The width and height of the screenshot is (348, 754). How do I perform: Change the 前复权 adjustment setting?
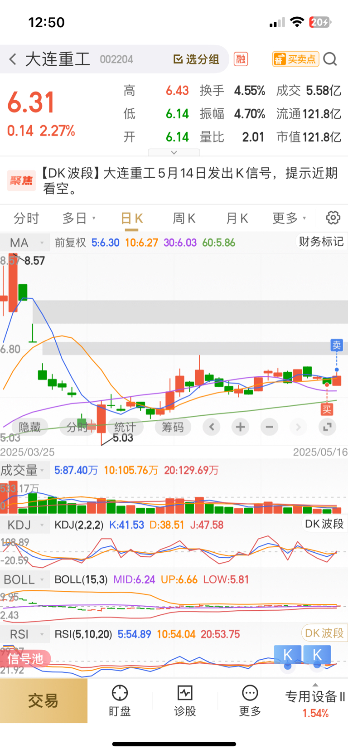tap(70, 243)
